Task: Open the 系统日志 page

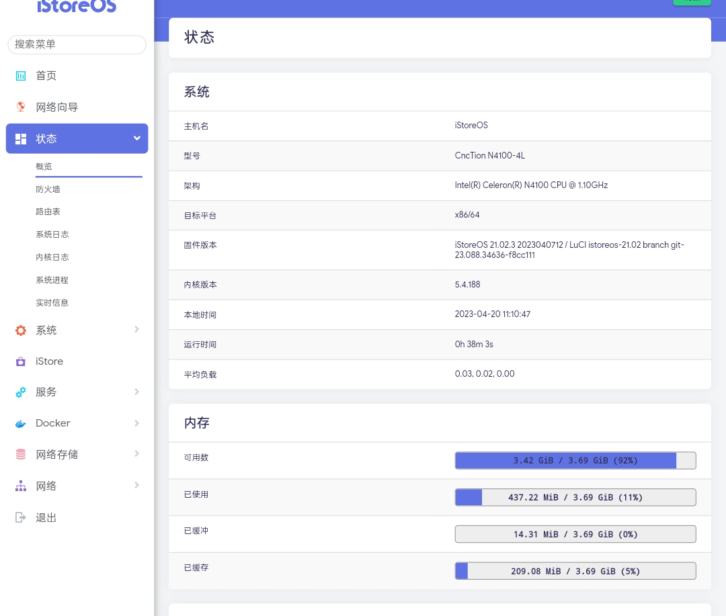Action: point(52,234)
